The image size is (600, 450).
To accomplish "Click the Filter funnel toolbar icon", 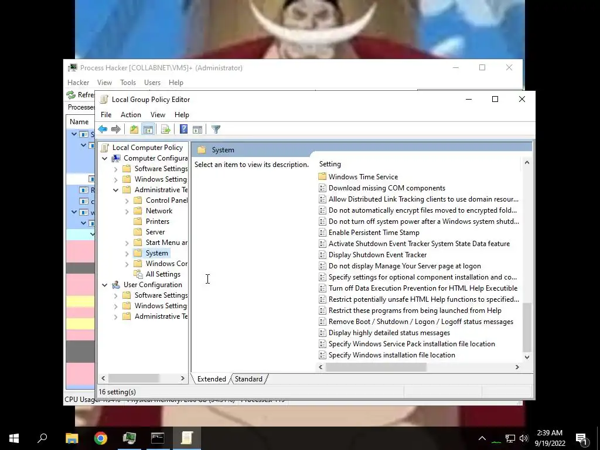I will [x=216, y=129].
